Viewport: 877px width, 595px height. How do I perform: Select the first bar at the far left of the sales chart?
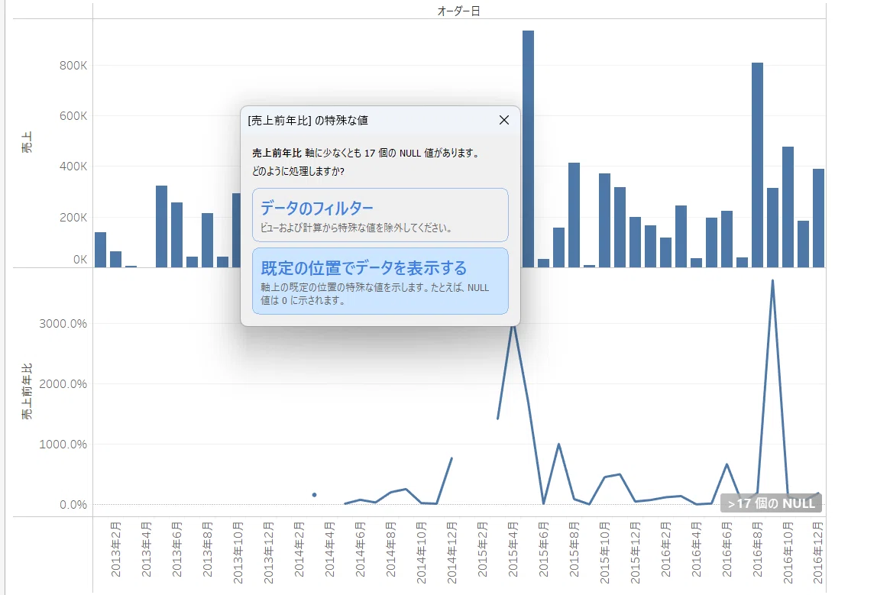tap(100, 250)
